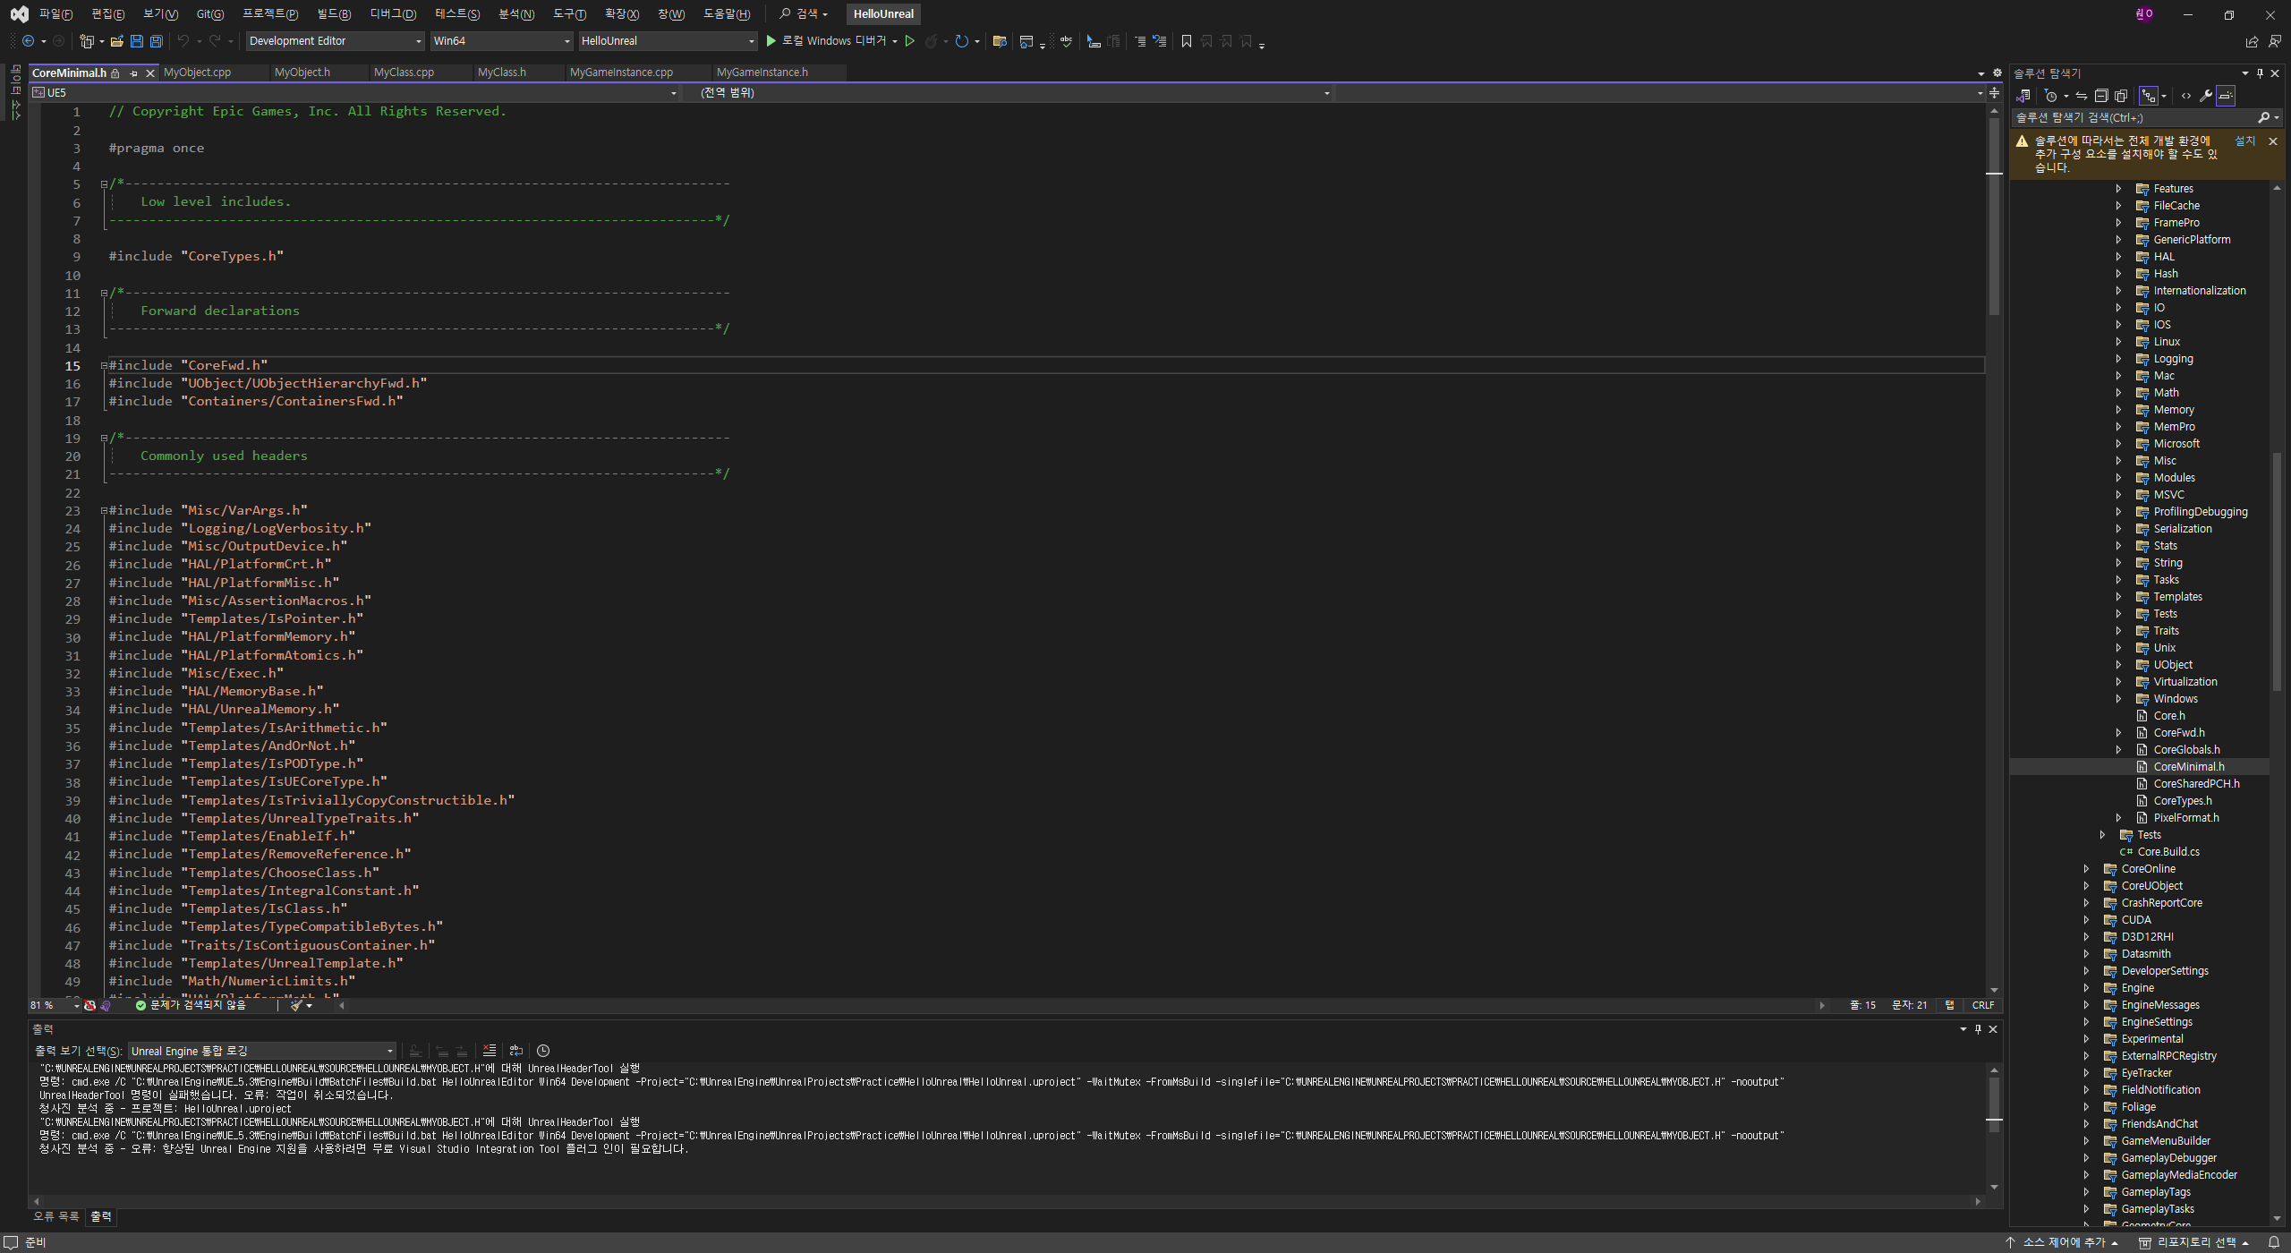Toggle word wrap in the Output panel

515,1051
